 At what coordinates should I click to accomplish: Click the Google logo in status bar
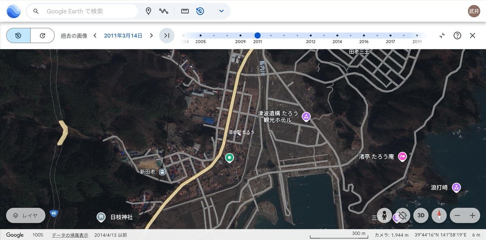tap(15, 235)
